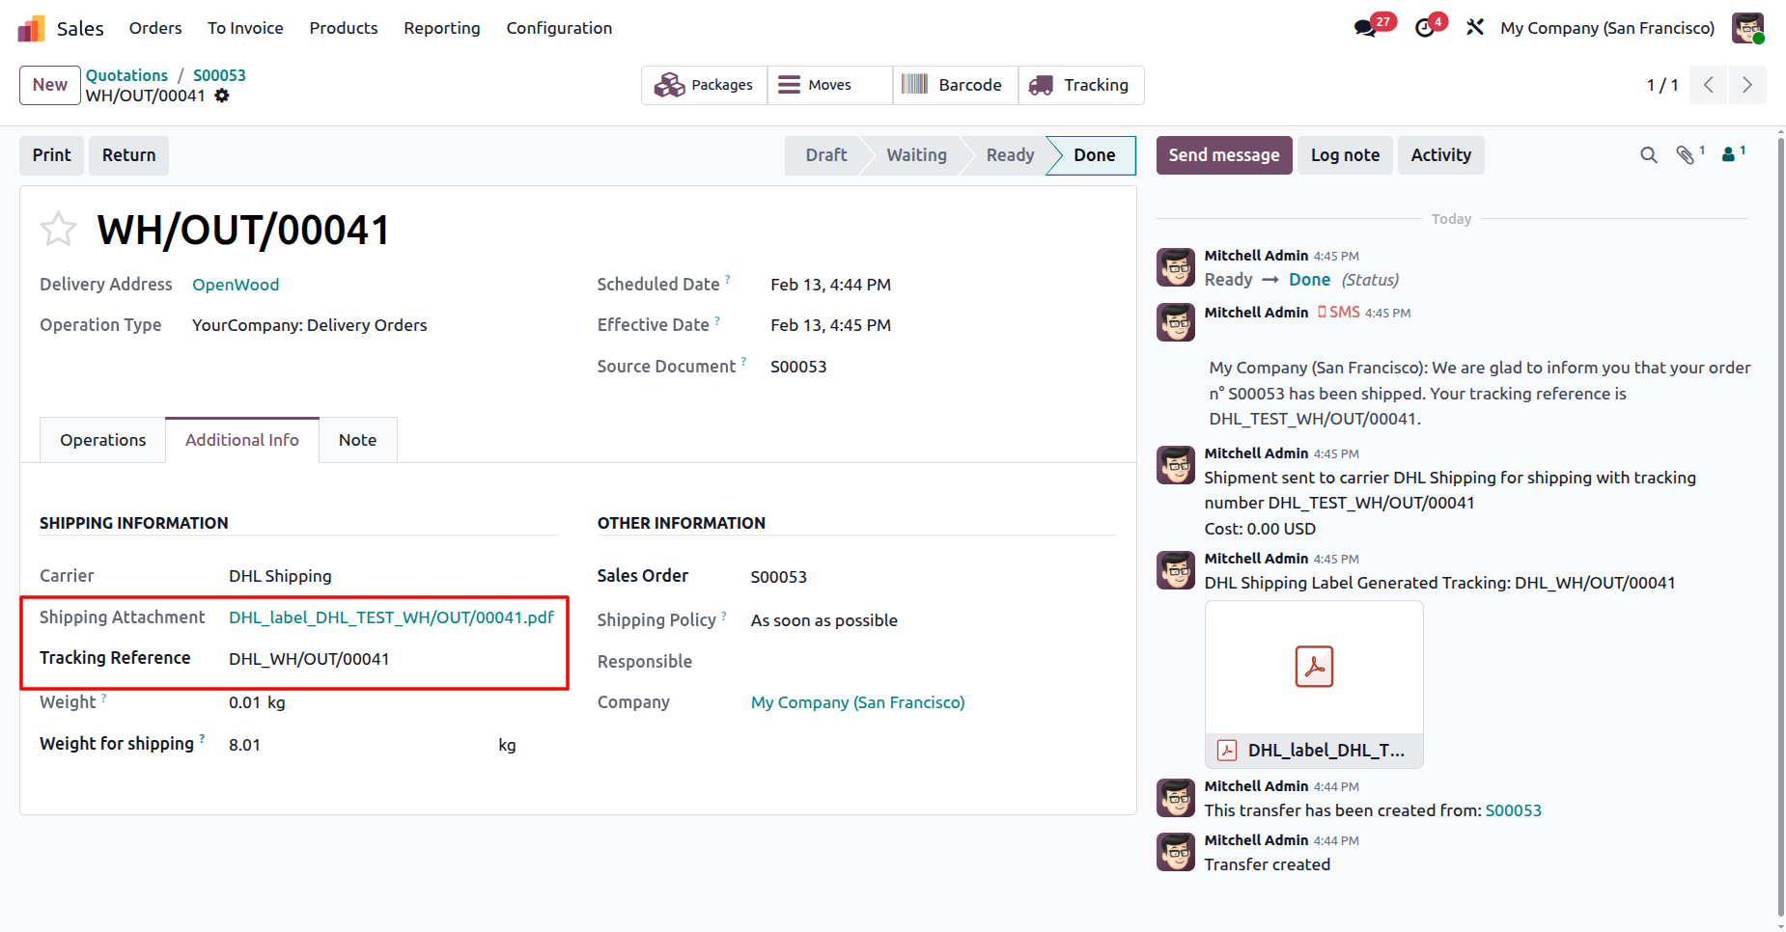Click the Carrier value DHL Shipping
Viewport: 1786px width, 932px height.
280,576
